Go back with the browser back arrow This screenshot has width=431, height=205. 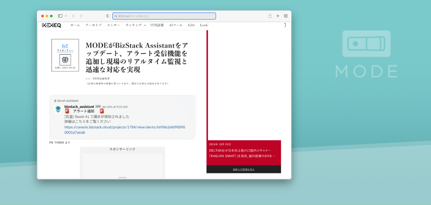pyautogui.click(x=73, y=16)
